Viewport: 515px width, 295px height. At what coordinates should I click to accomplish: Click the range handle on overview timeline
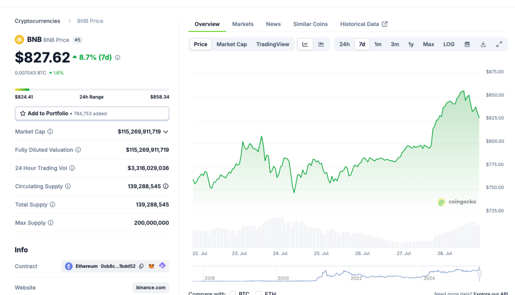click(x=480, y=274)
